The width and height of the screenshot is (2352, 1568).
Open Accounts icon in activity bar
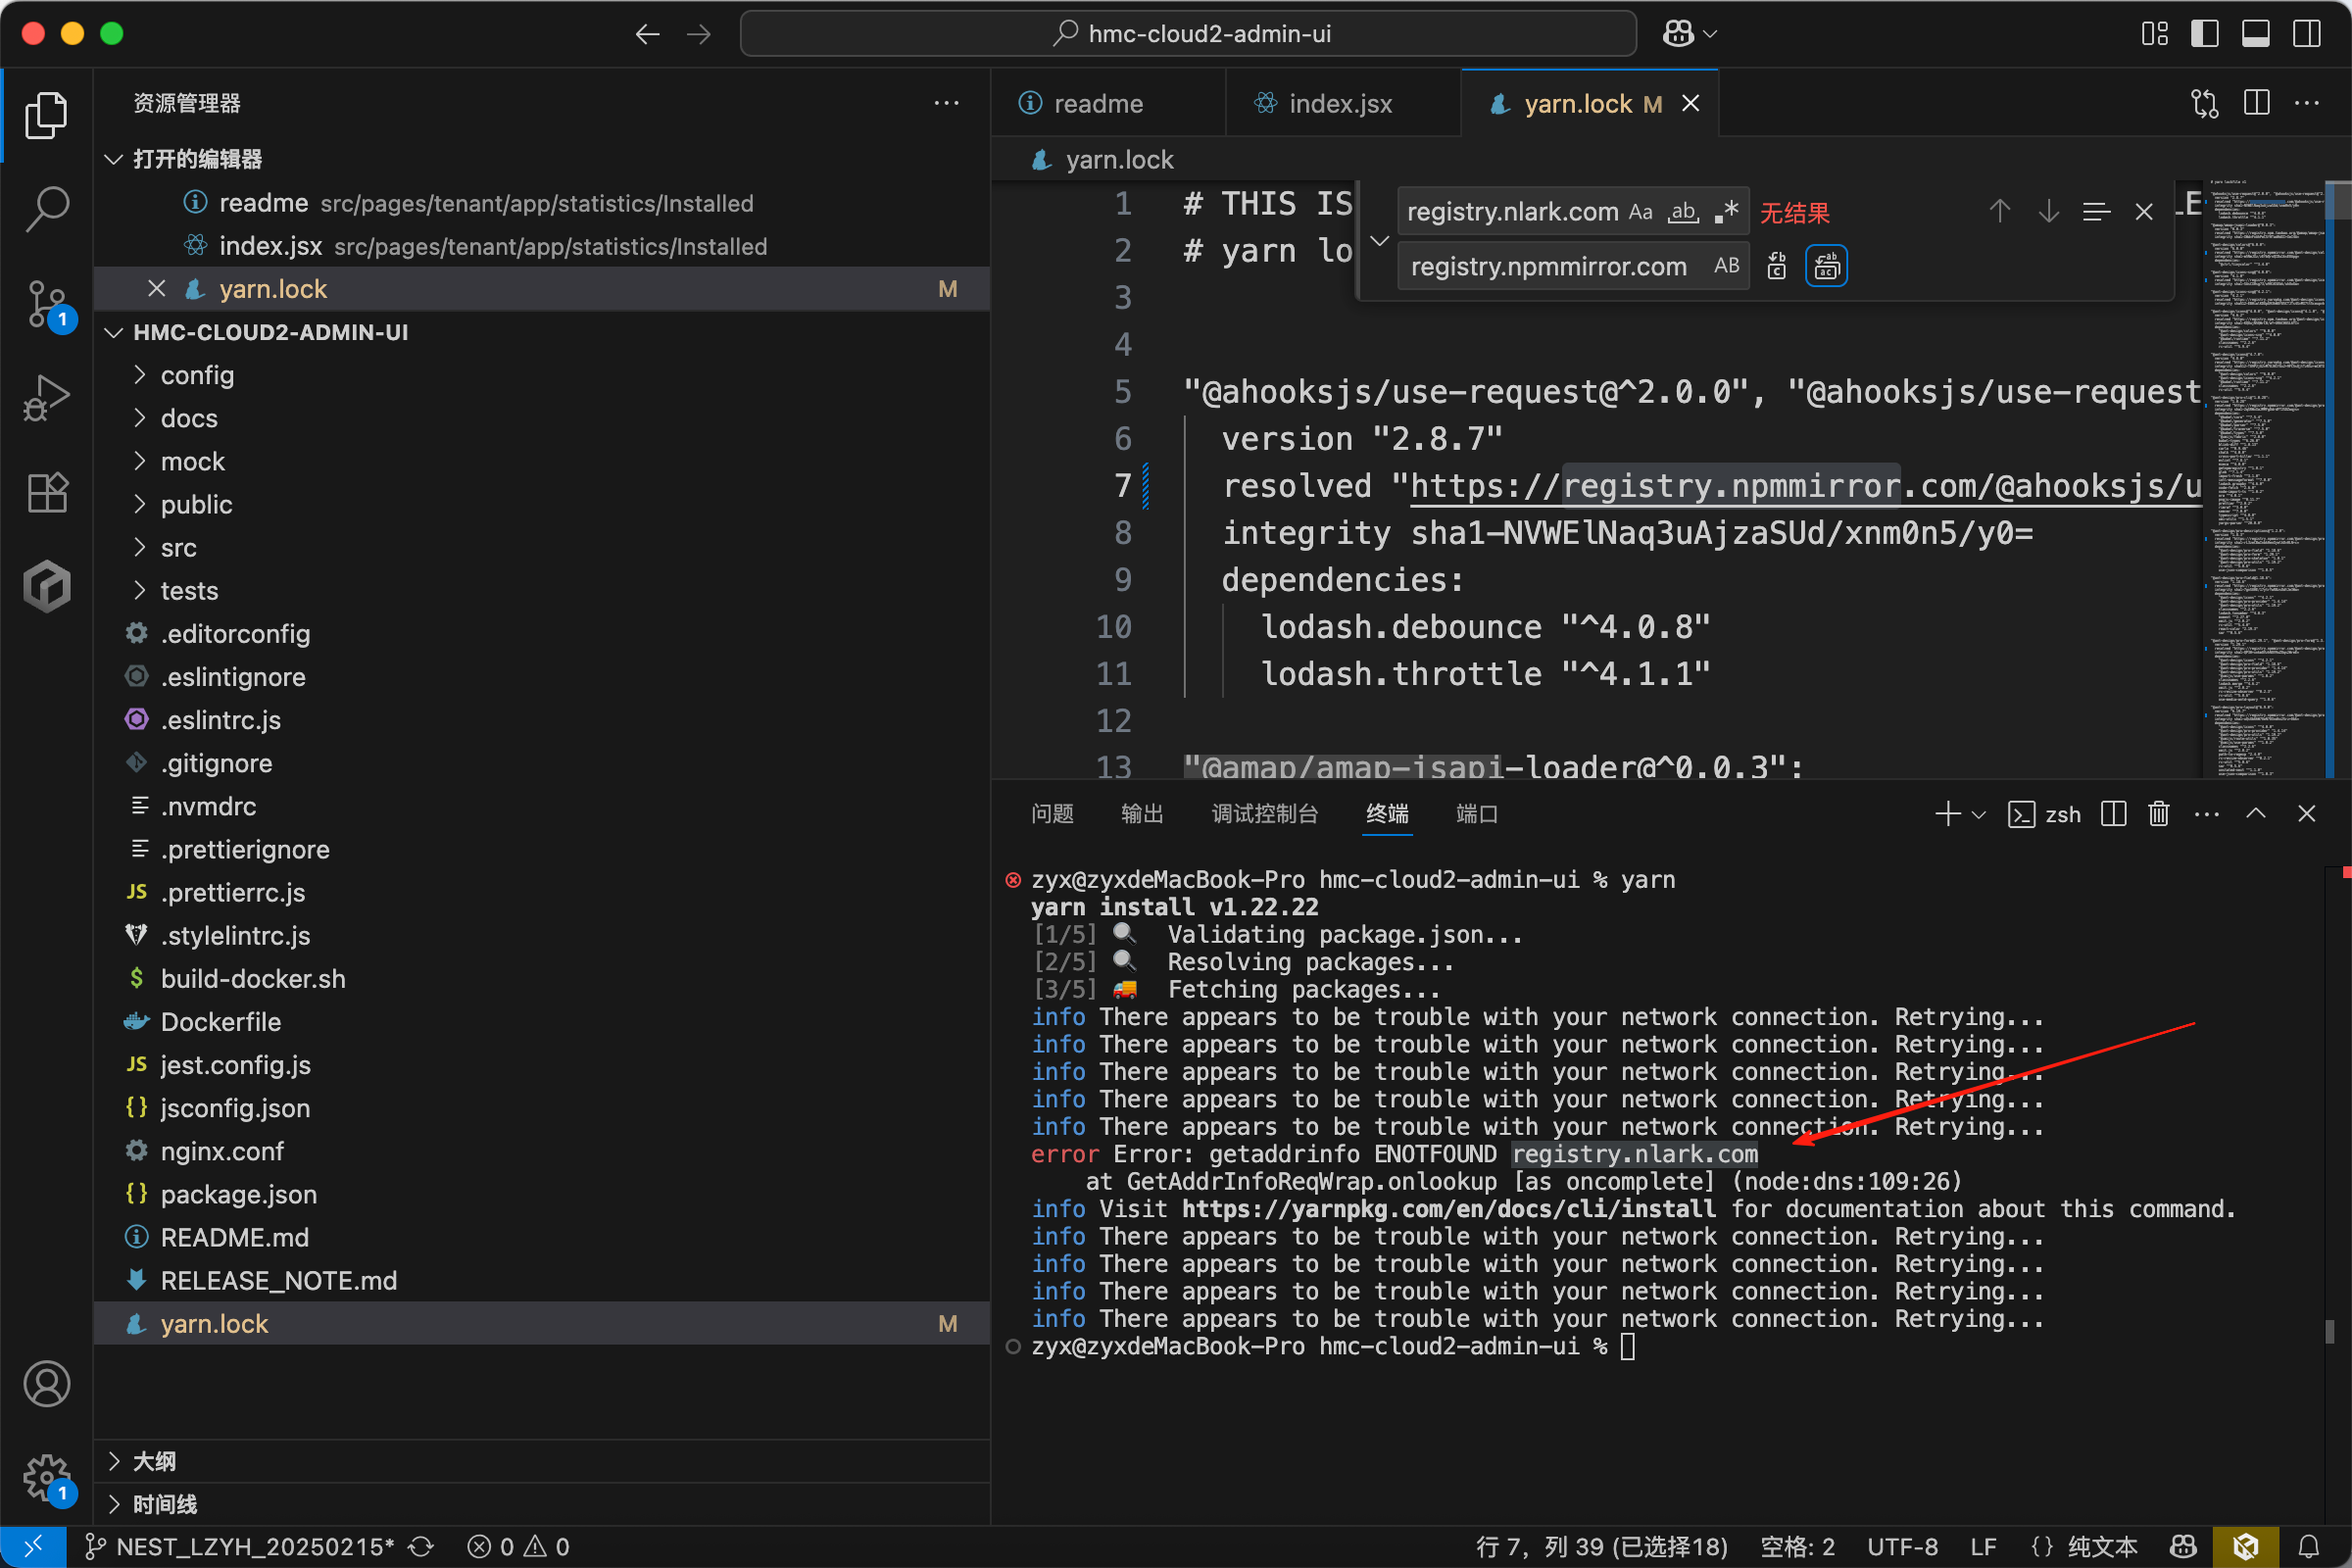(x=46, y=1384)
